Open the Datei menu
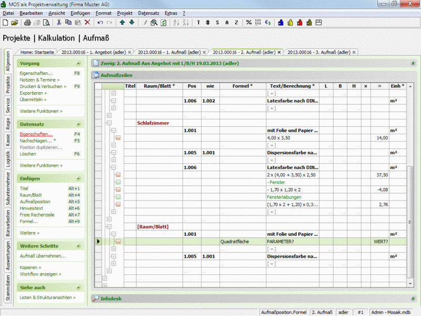The width and height of the screenshot is (421, 316). pos(8,13)
